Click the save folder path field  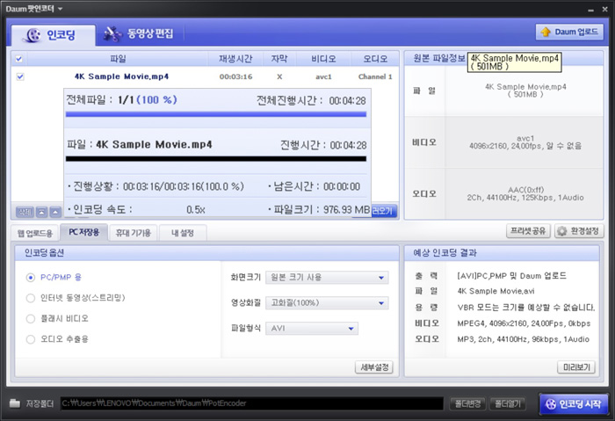[252, 403]
